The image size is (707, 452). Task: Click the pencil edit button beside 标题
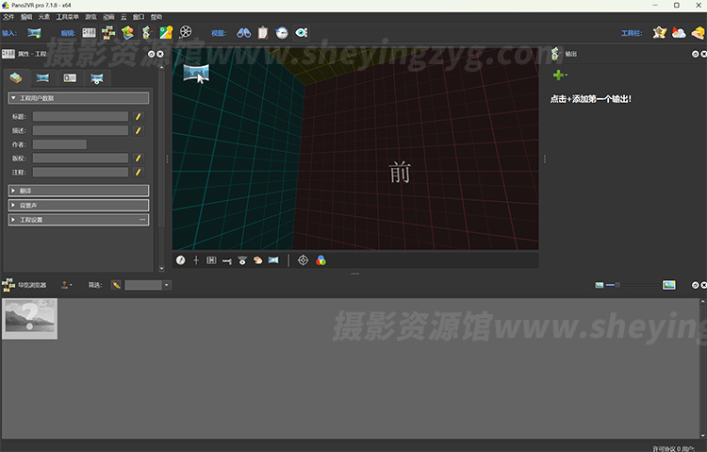click(x=138, y=117)
